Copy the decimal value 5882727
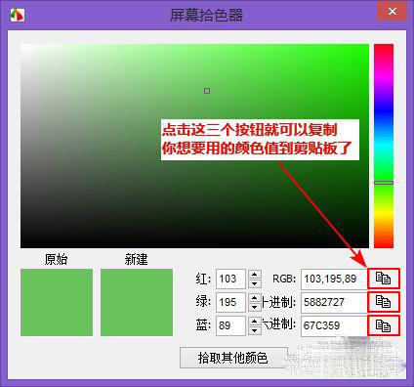The height and width of the screenshot is (387, 414). click(384, 302)
